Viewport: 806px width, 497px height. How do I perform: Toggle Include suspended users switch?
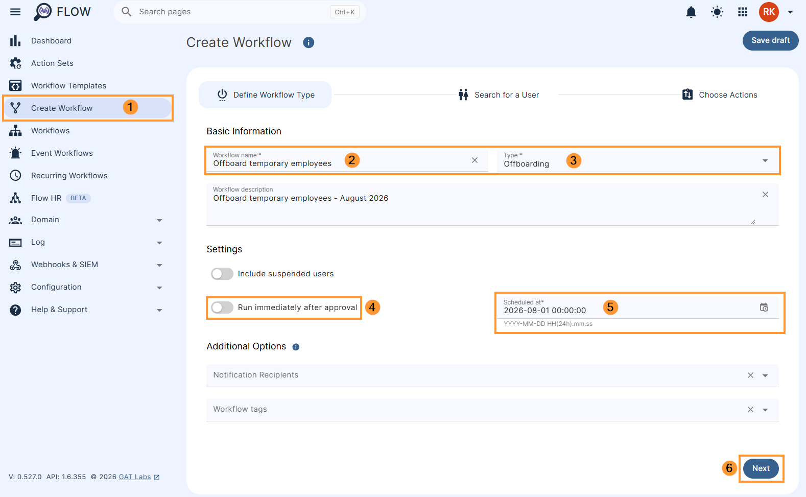click(x=222, y=274)
